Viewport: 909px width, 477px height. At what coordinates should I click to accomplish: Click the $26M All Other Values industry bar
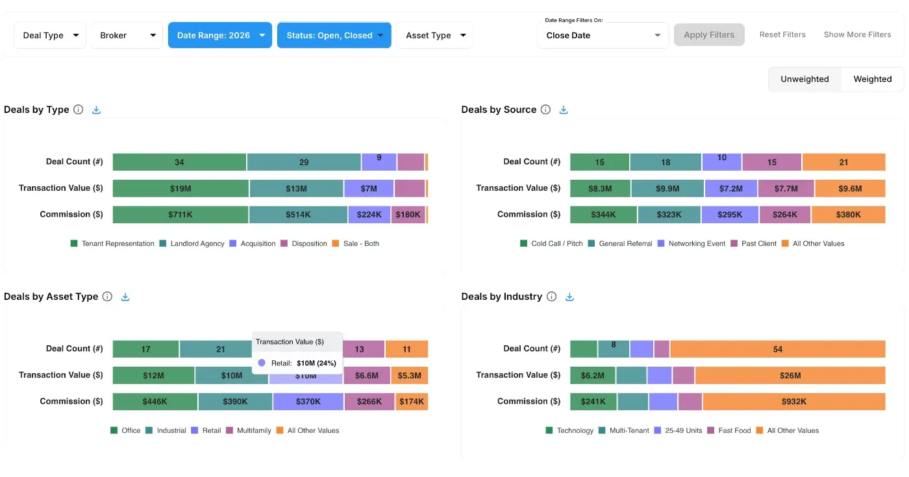point(790,375)
